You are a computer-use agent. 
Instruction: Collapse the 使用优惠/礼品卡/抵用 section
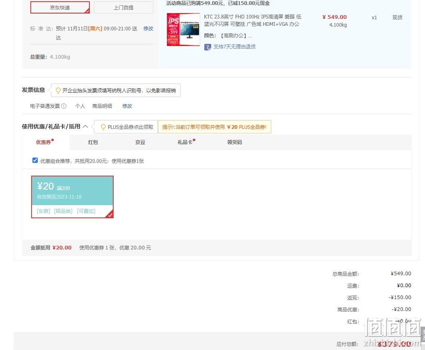pyautogui.click(x=85, y=126)
